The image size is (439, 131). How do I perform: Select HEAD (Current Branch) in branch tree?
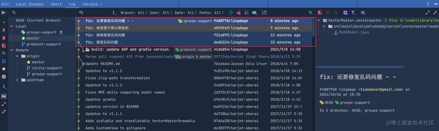point(38,20)
